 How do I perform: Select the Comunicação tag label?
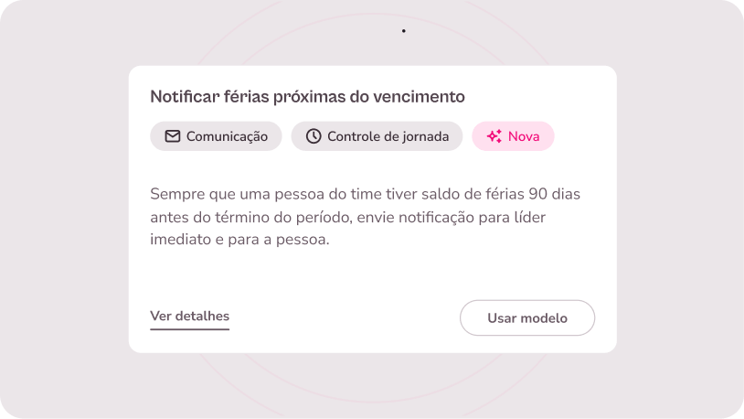(227, 136)
